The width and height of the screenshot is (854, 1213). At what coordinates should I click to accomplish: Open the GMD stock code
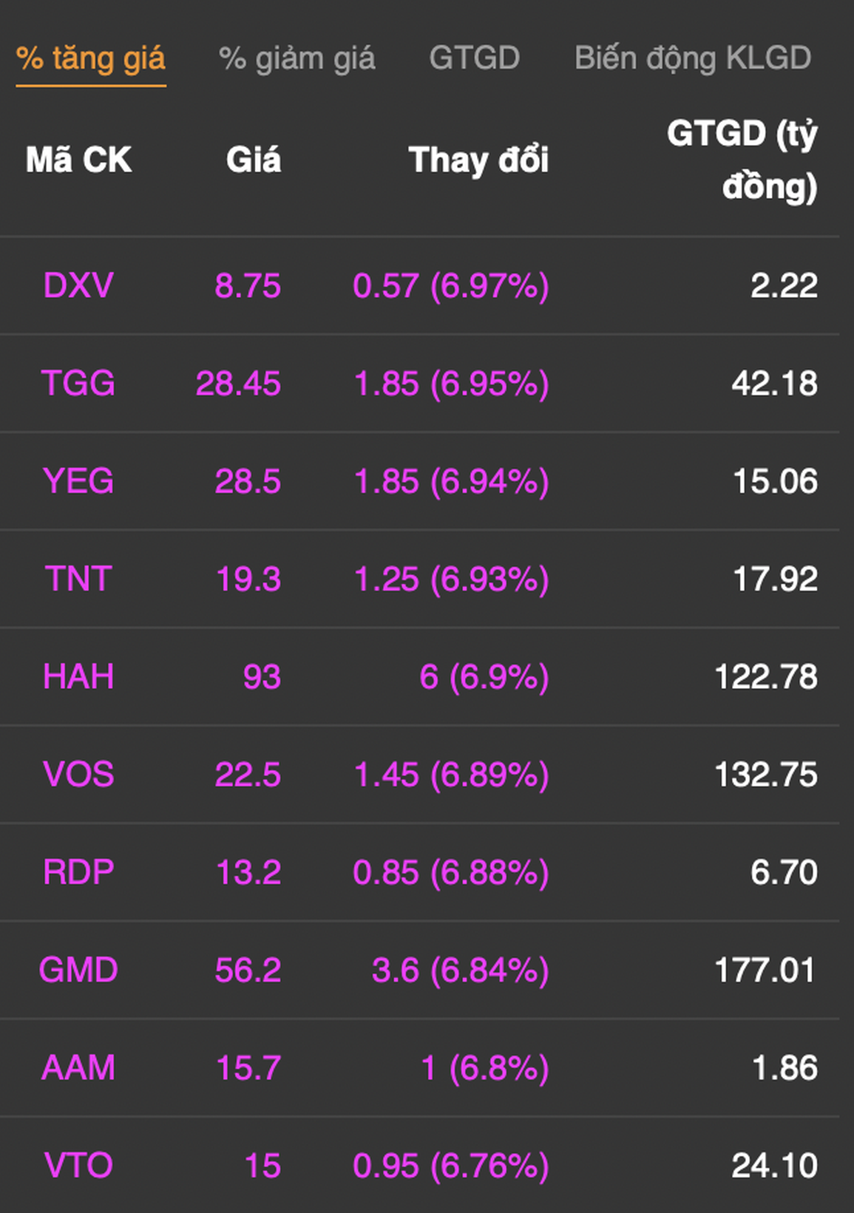(78, 970)
